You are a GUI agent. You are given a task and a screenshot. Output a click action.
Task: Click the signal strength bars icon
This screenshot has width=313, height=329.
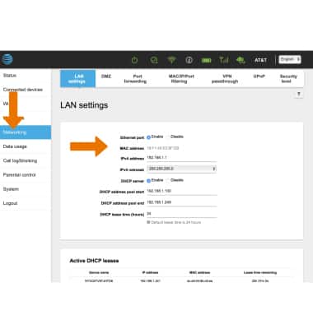(x=224, y=59)
